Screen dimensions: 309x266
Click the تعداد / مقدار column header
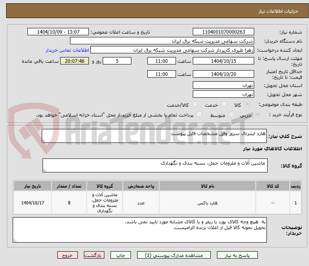(x=69, y=186)
